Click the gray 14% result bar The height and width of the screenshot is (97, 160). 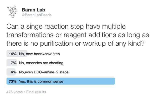pos(17,54)
